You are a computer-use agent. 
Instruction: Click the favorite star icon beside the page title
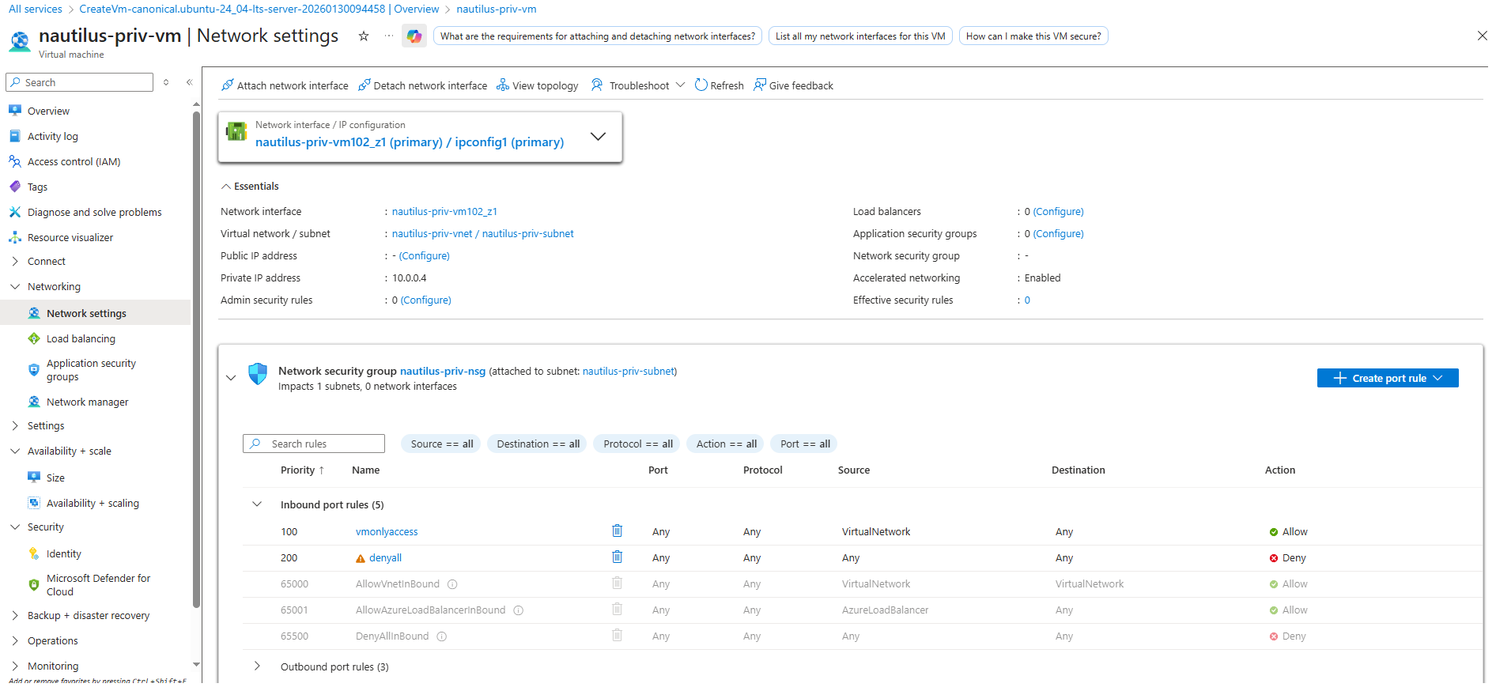(x=364, y=36)
